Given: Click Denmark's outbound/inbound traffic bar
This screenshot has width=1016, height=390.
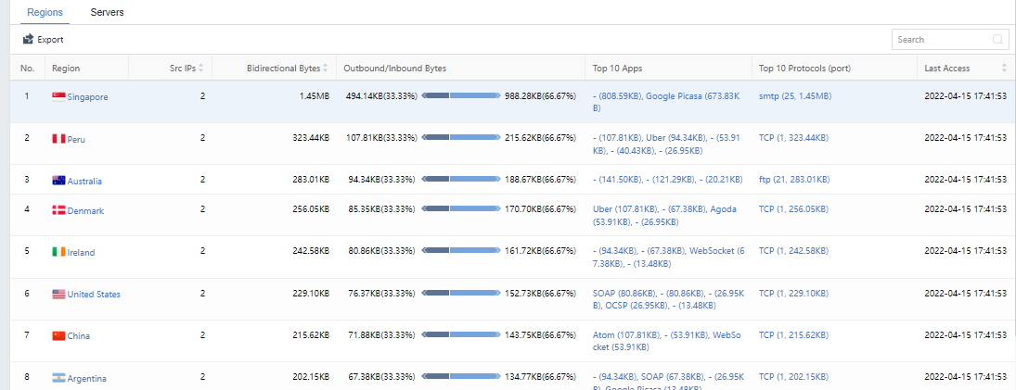Looking at the screenshot, I should [461, 209].
